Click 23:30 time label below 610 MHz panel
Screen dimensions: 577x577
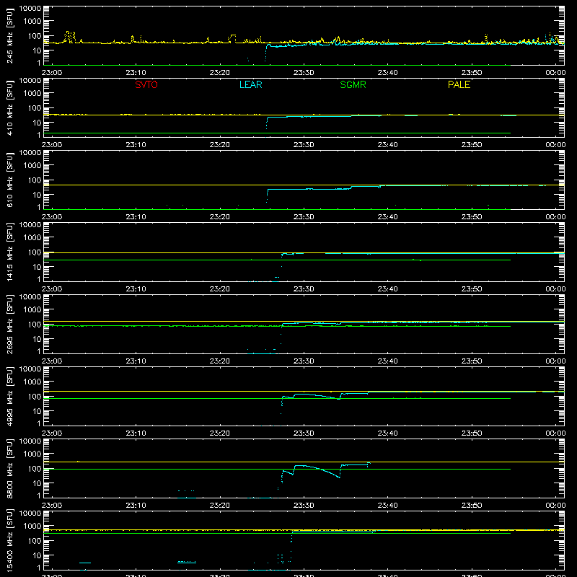(304, 217)
